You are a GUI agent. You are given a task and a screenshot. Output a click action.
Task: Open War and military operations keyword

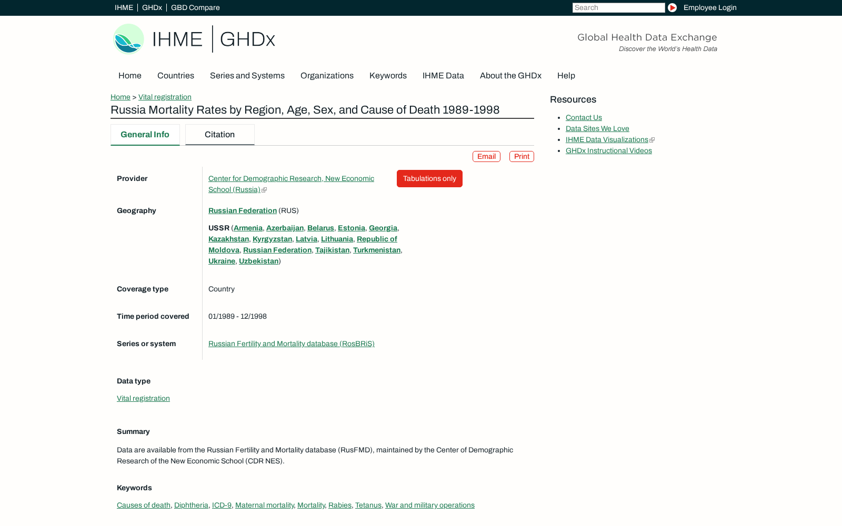(430, 505)
